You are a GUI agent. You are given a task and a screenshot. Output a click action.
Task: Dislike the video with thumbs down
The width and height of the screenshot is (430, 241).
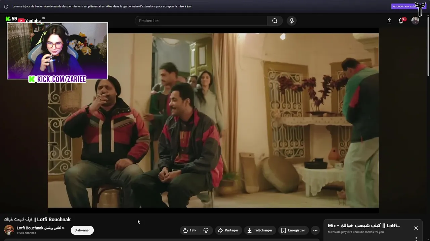coord(206,230)
